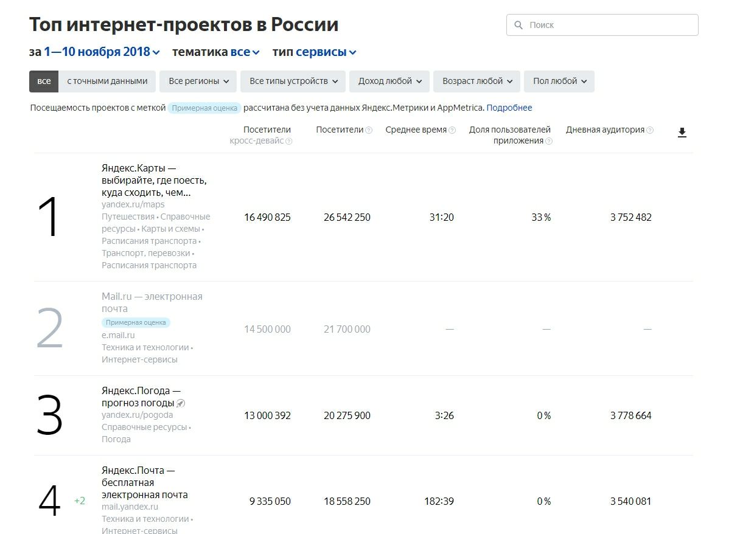The image size is (754, 534).
Task: Click the value 26 542 250
Action: click(347, 217)
